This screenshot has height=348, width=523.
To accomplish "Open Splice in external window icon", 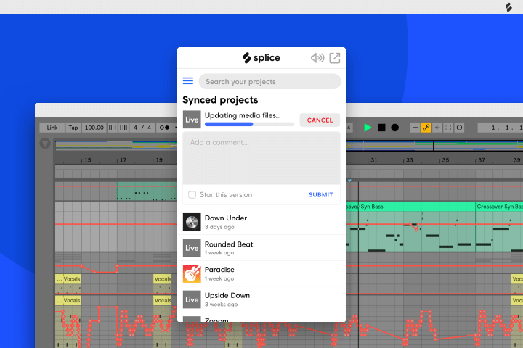I will click(335, 58).
